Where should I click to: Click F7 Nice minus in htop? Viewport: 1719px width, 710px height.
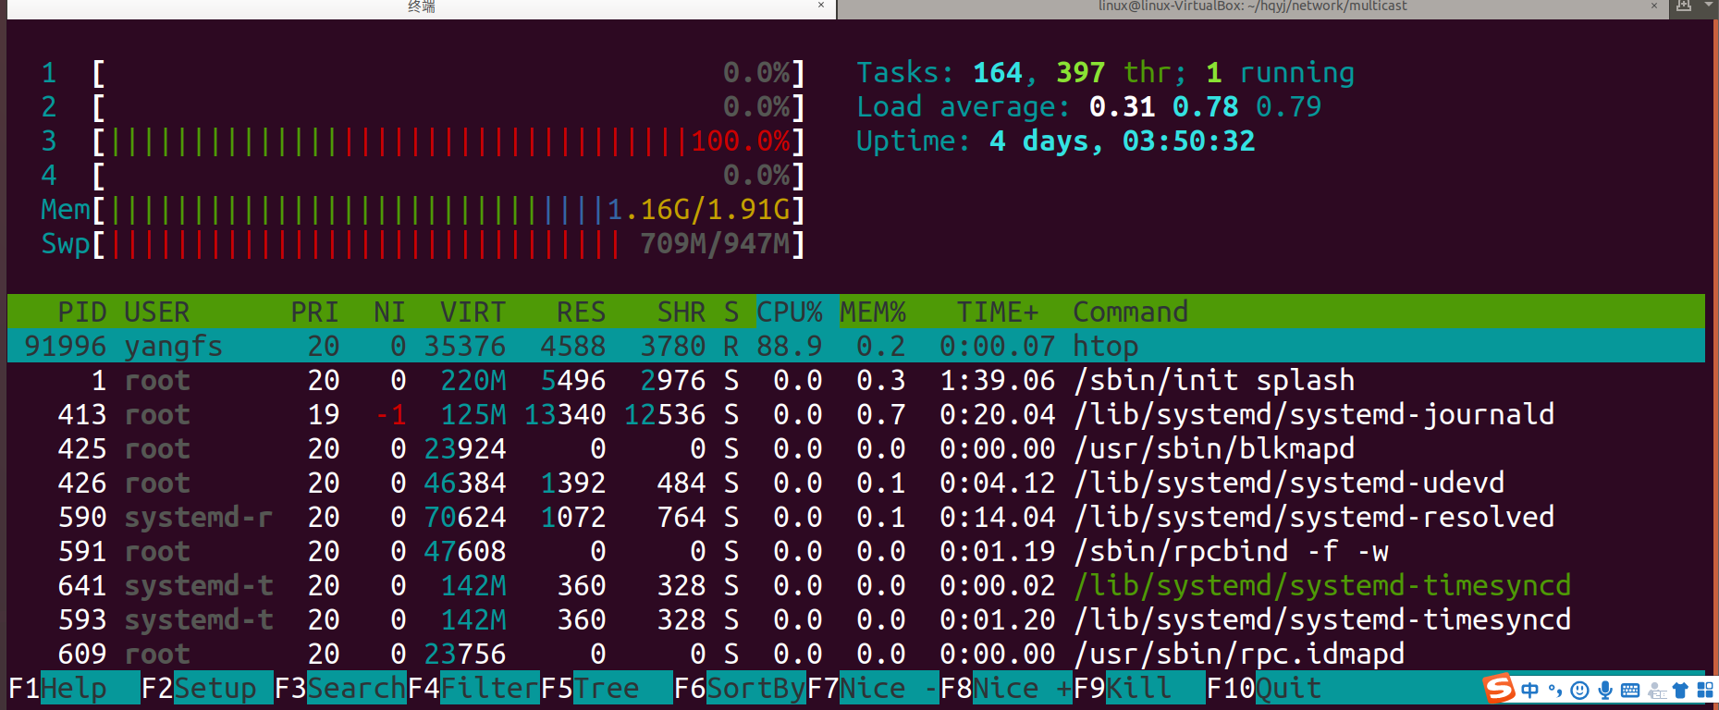873,689
